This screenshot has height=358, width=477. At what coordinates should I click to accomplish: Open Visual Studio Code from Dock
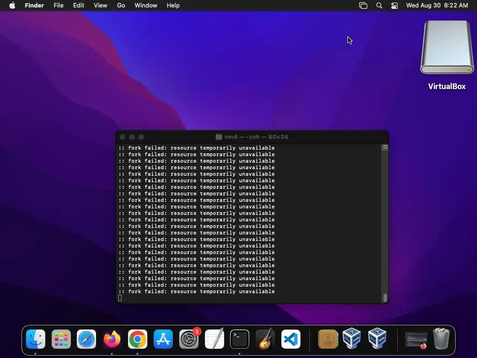(291, 339)
